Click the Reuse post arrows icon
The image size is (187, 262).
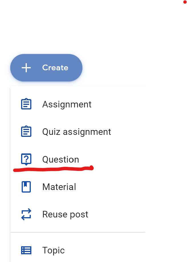click(26, 214)
